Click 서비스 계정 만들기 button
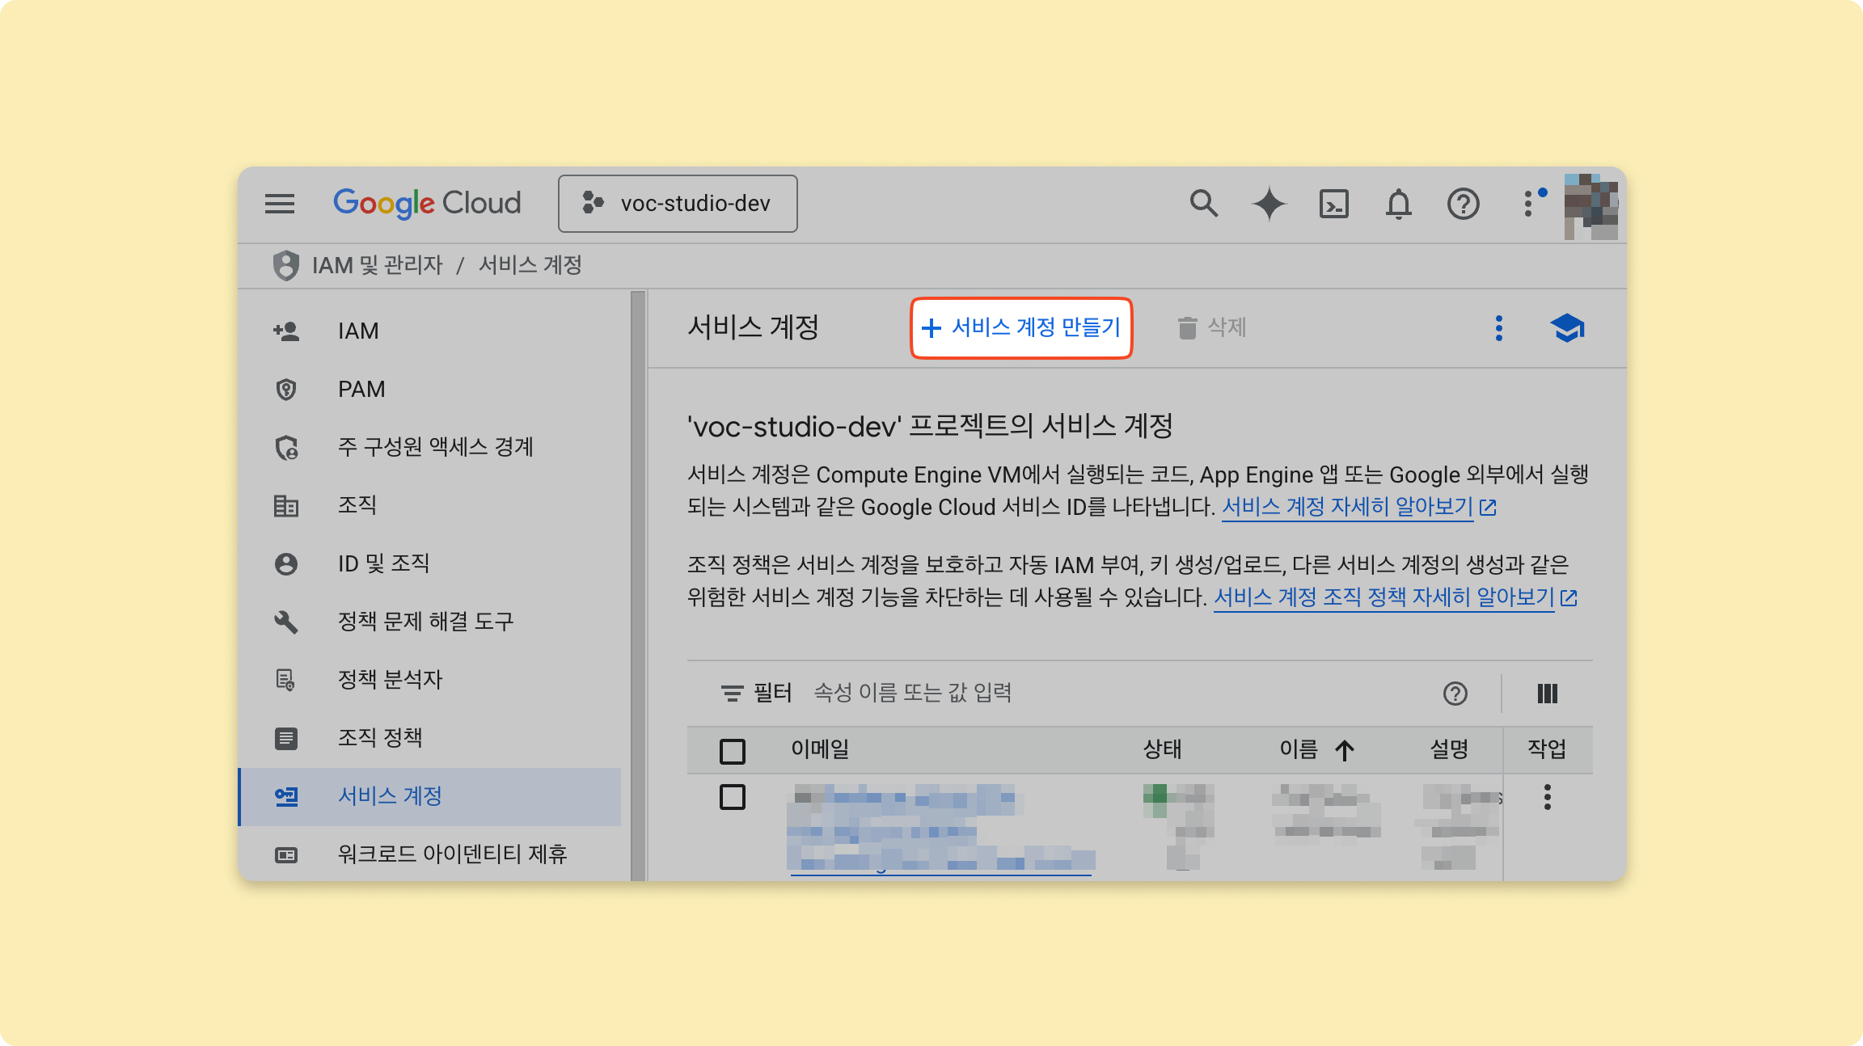This screenshot has height=1046, width=1863. coord(1021,327)
